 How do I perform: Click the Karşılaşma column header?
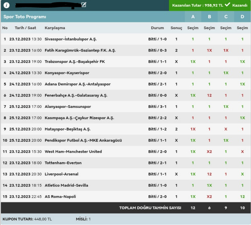pos(55,28)
